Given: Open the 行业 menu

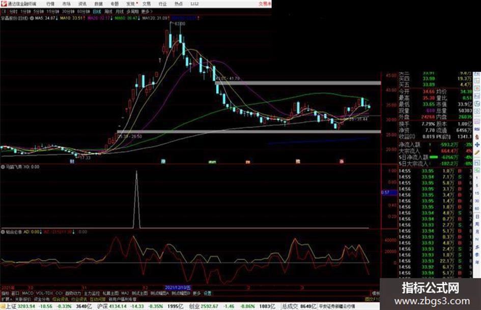Looking at the screenshot, I should point(162,4).
